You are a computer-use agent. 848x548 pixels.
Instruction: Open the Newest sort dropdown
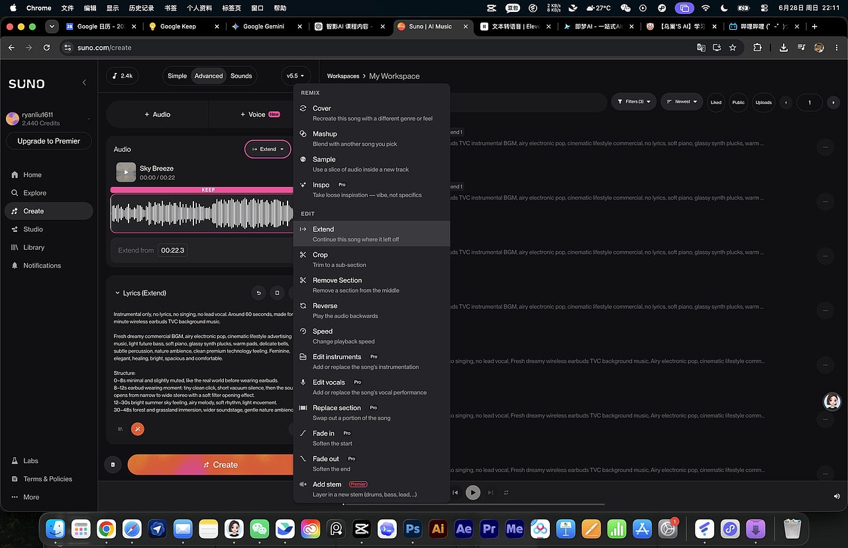click(x=682, y=102)
